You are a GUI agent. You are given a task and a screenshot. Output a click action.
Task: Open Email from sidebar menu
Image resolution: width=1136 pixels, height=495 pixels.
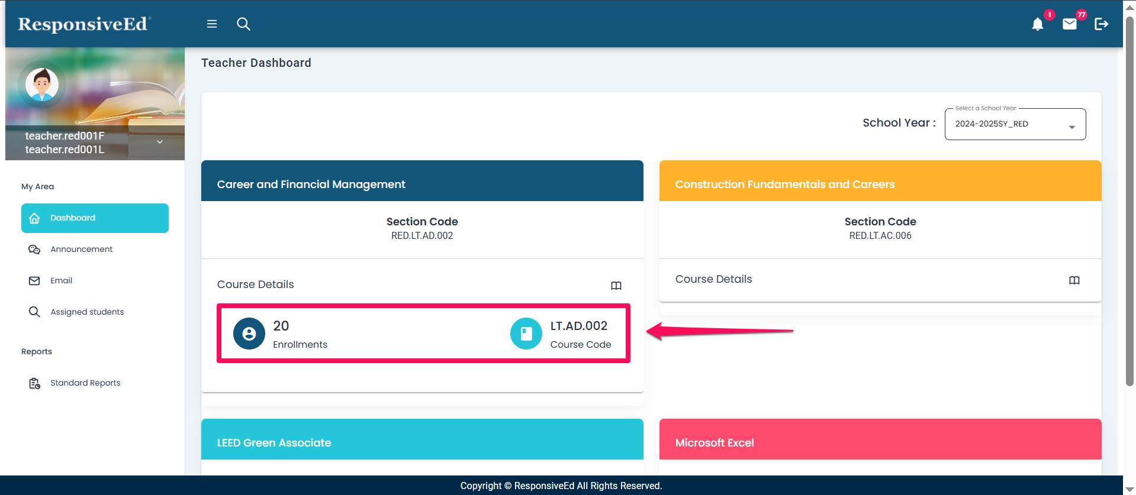pyautogui.click(x=61, y=281)
